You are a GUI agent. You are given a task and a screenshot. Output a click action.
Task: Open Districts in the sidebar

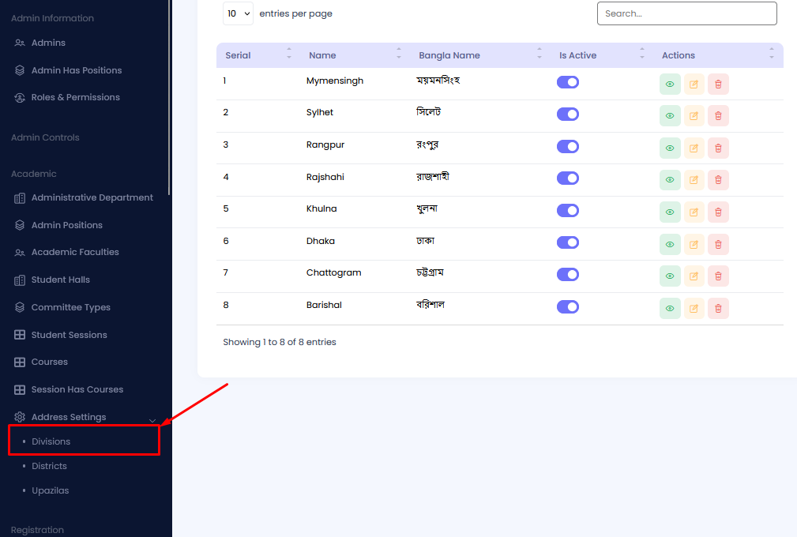click(49, 466)
